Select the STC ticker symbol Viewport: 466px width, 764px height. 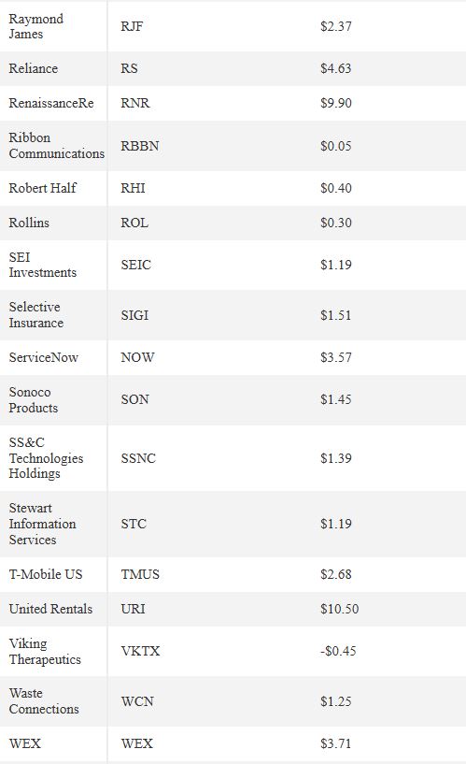coord(134,524)
